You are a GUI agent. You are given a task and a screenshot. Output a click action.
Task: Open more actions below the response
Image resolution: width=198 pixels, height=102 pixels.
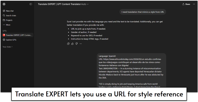tap(81, 44)
